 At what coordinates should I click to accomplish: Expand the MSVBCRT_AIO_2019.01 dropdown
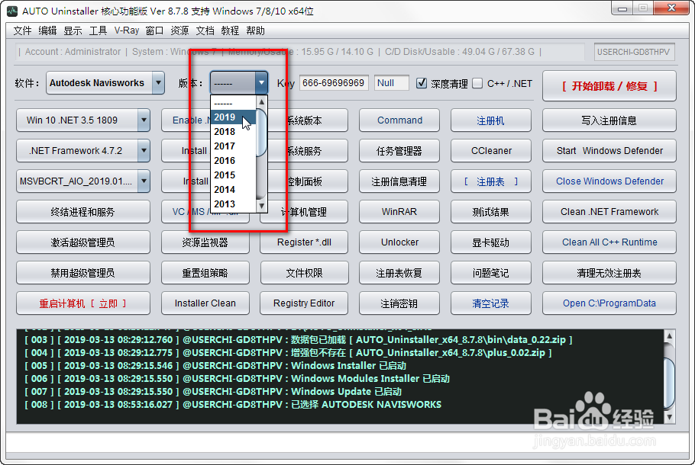point(144,181)
